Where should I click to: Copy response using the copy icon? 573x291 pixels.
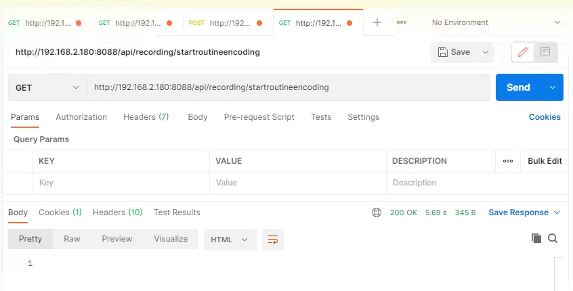pyautogui.click(x=536, y=238)
